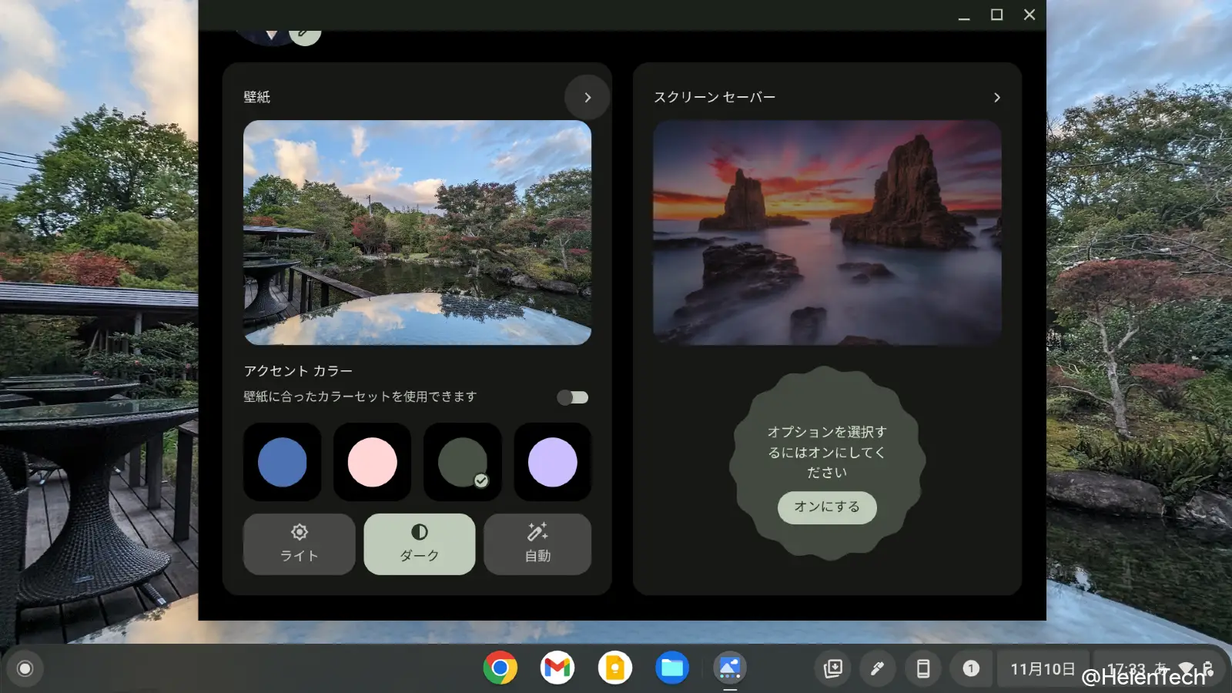The height and width of the screenshot is (693, 1232).
Task: Open Chrome from the shelf
Action: (499, 668)
